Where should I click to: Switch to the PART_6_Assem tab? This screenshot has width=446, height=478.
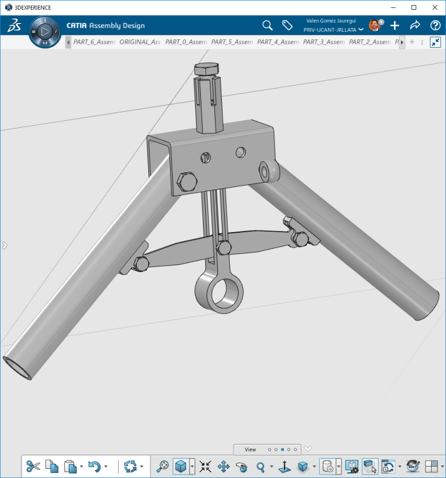click(94, 42)
